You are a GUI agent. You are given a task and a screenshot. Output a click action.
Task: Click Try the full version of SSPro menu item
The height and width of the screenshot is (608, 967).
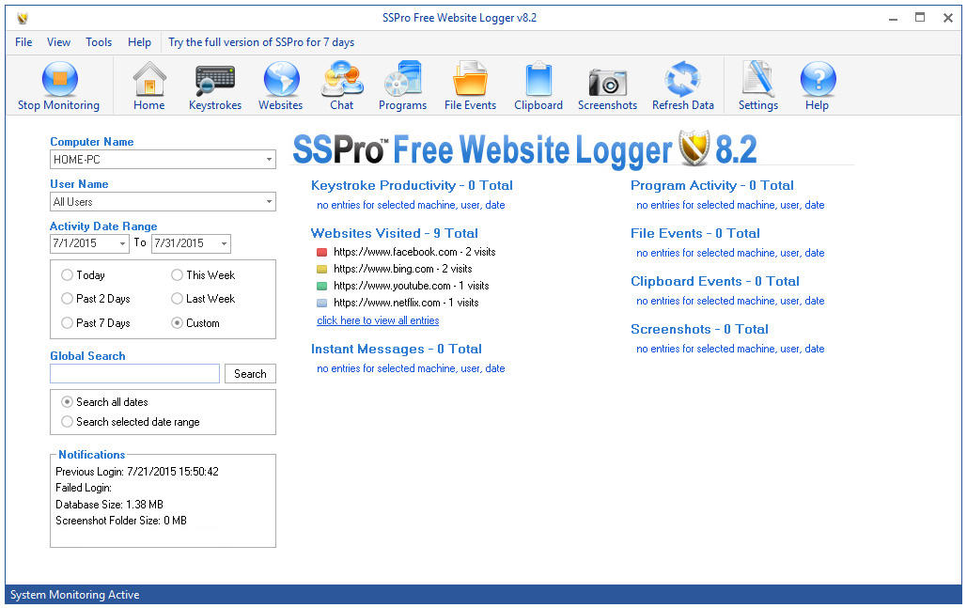click(x=261, y=42)
